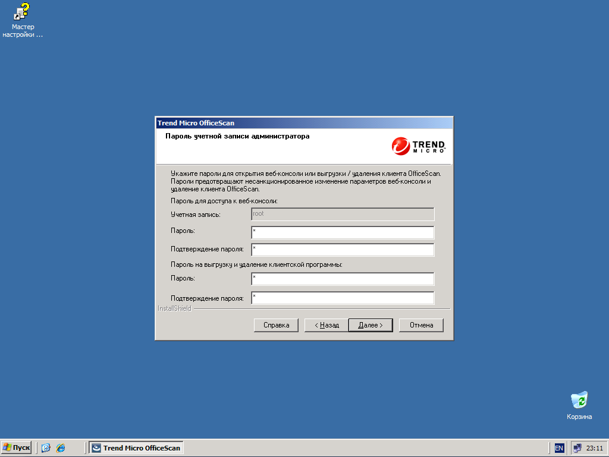The height and width of the screenshot is (457, 609).
Task: Click the Trend Micro logo in the dialog
Action: point(418,146)
